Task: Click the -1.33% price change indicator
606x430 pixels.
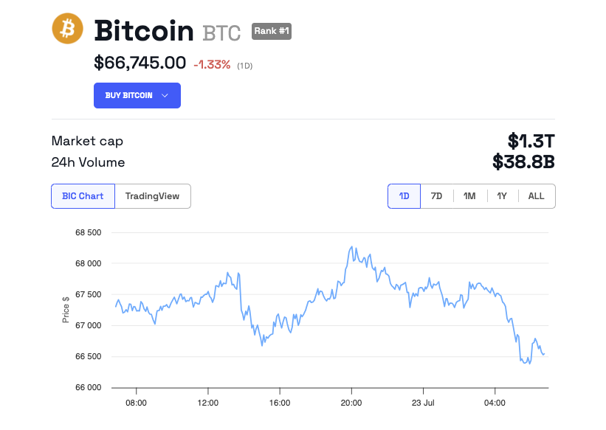Action: (x=212, y=65)
